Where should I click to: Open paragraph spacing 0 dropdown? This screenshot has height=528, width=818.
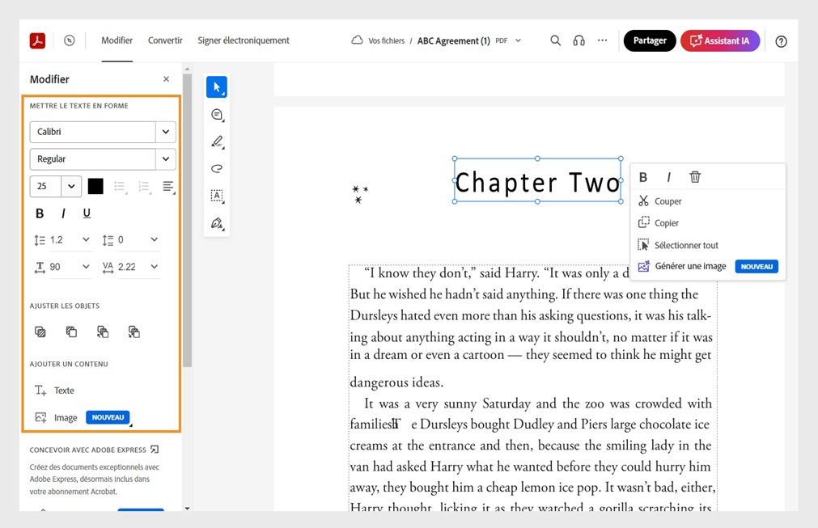(x=155, y=240)
